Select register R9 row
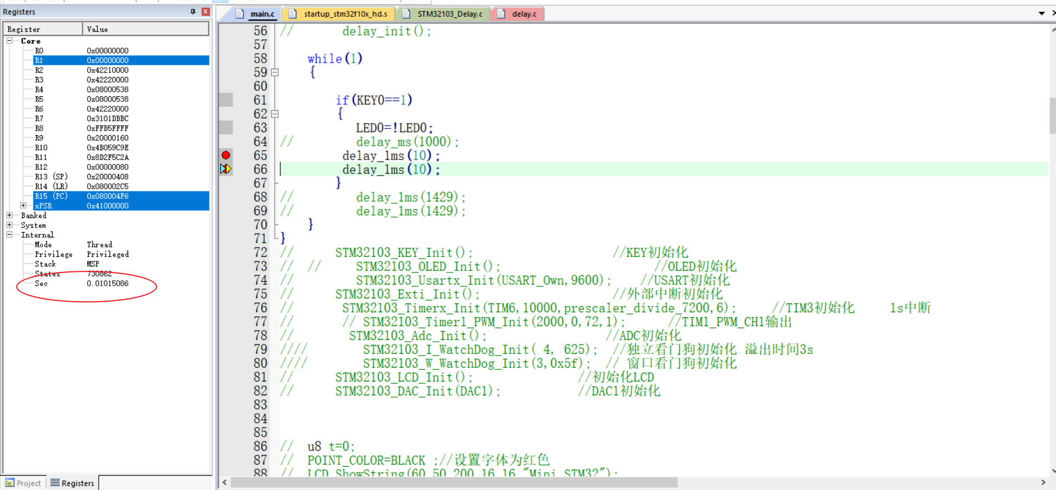Screen dimensions: 1056x490 click(121, 138)
